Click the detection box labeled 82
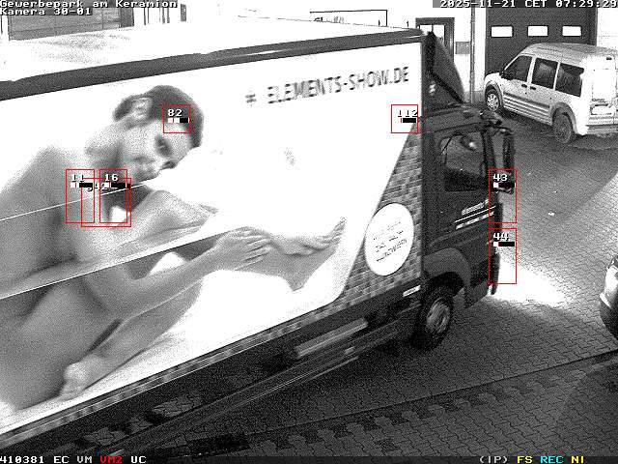618x464 pixels. 177,119
